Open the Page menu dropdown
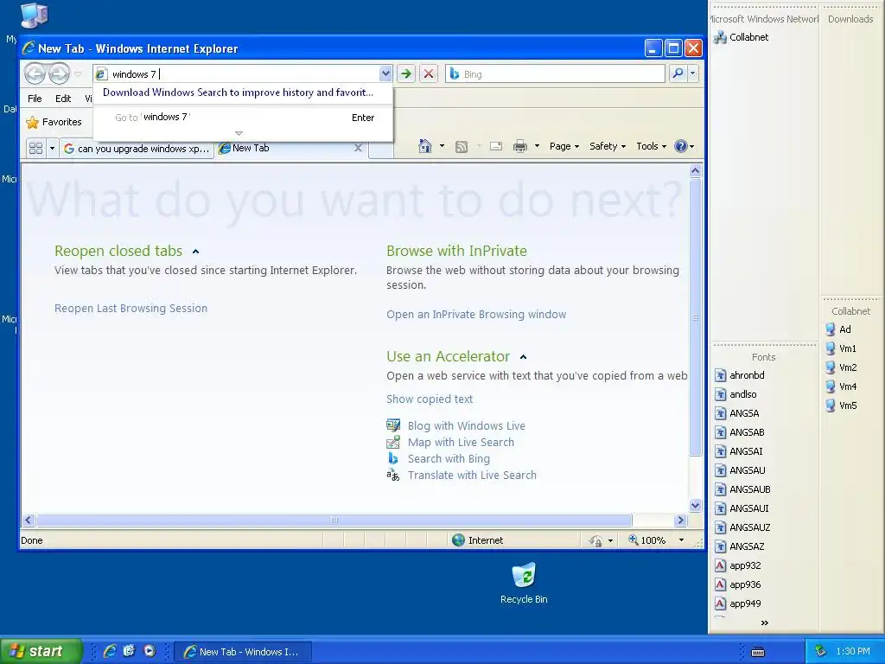Screen dimensions: 885x664 [564, 146]
